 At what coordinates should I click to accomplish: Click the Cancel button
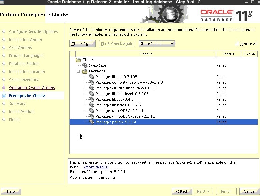pyautogui.click(x=249, y=191)
